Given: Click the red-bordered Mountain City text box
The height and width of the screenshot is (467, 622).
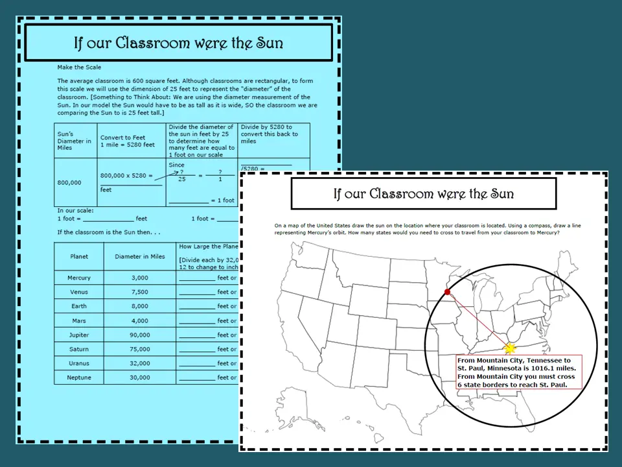Looking at the screenshot, I should coord(519,372).
